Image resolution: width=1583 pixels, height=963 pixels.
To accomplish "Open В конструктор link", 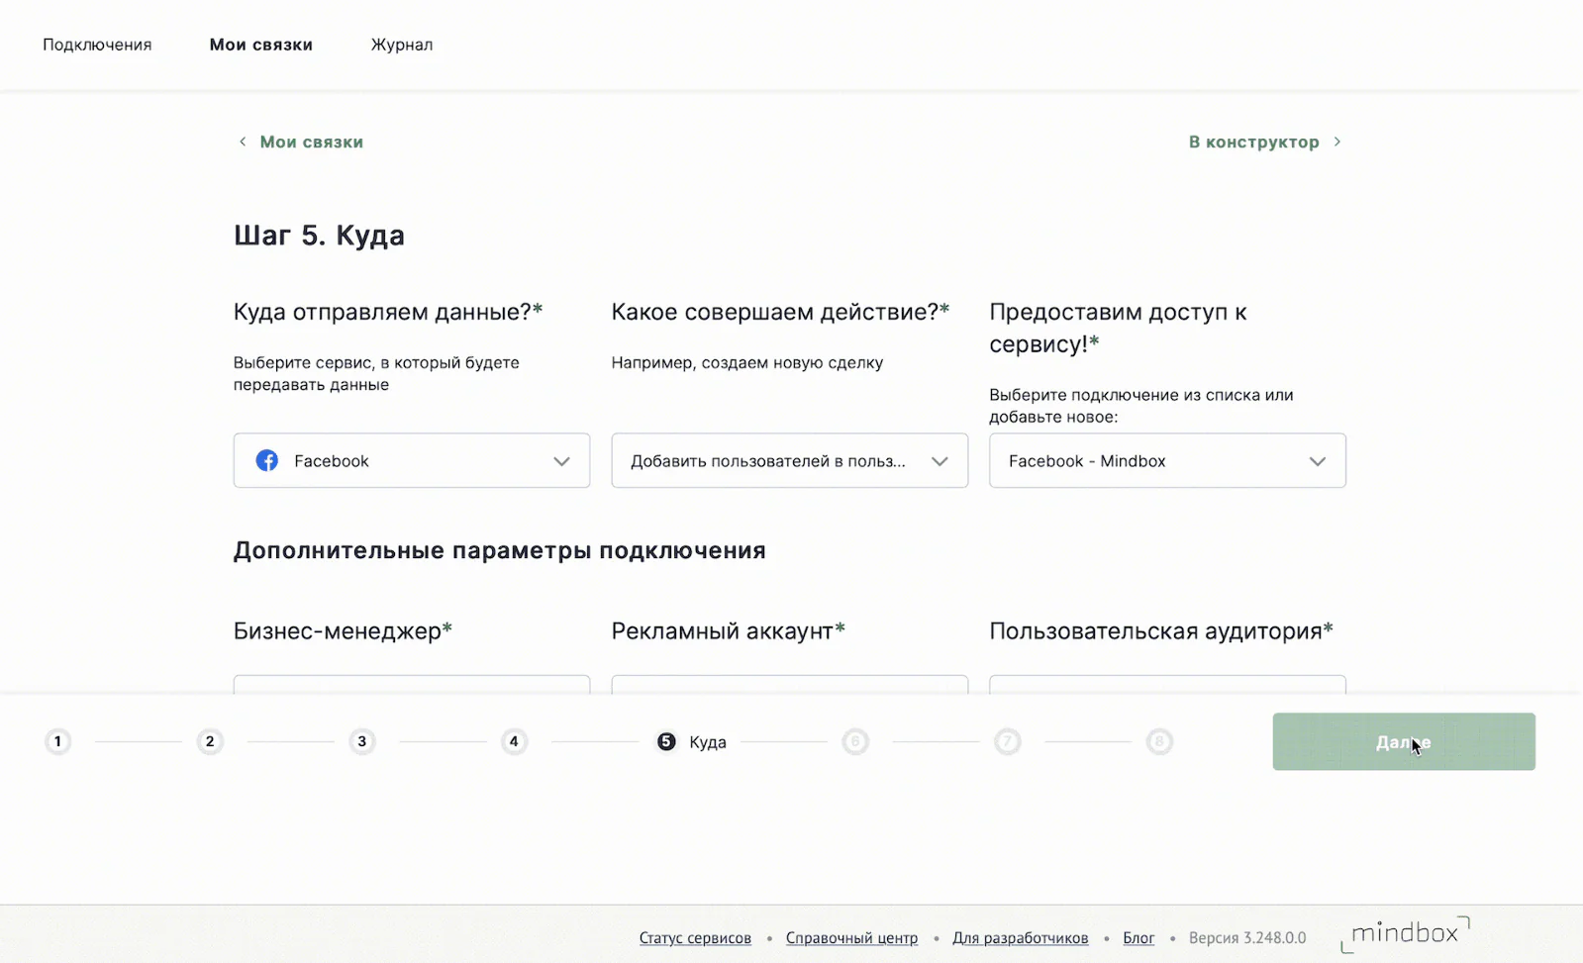I will (1253, 142).
